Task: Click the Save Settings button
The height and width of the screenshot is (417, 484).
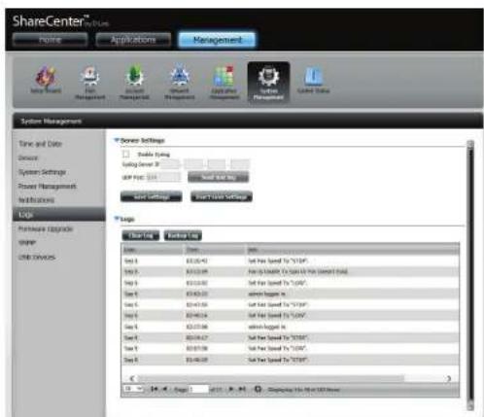Action: click(x=151, y=196)
